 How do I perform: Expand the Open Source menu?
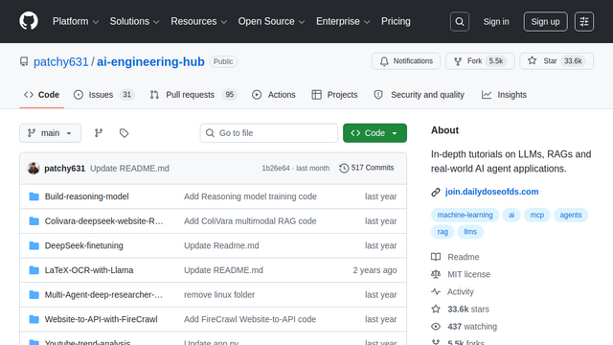click(x=271, y=21)
